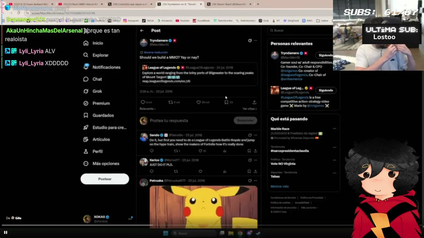Reply to Kerios's comment
Viewport: 424px width, 238px height.
point(152,172)
